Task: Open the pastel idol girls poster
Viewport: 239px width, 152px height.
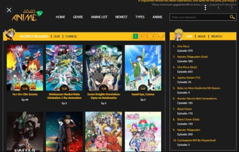Action: coord(143,132)
